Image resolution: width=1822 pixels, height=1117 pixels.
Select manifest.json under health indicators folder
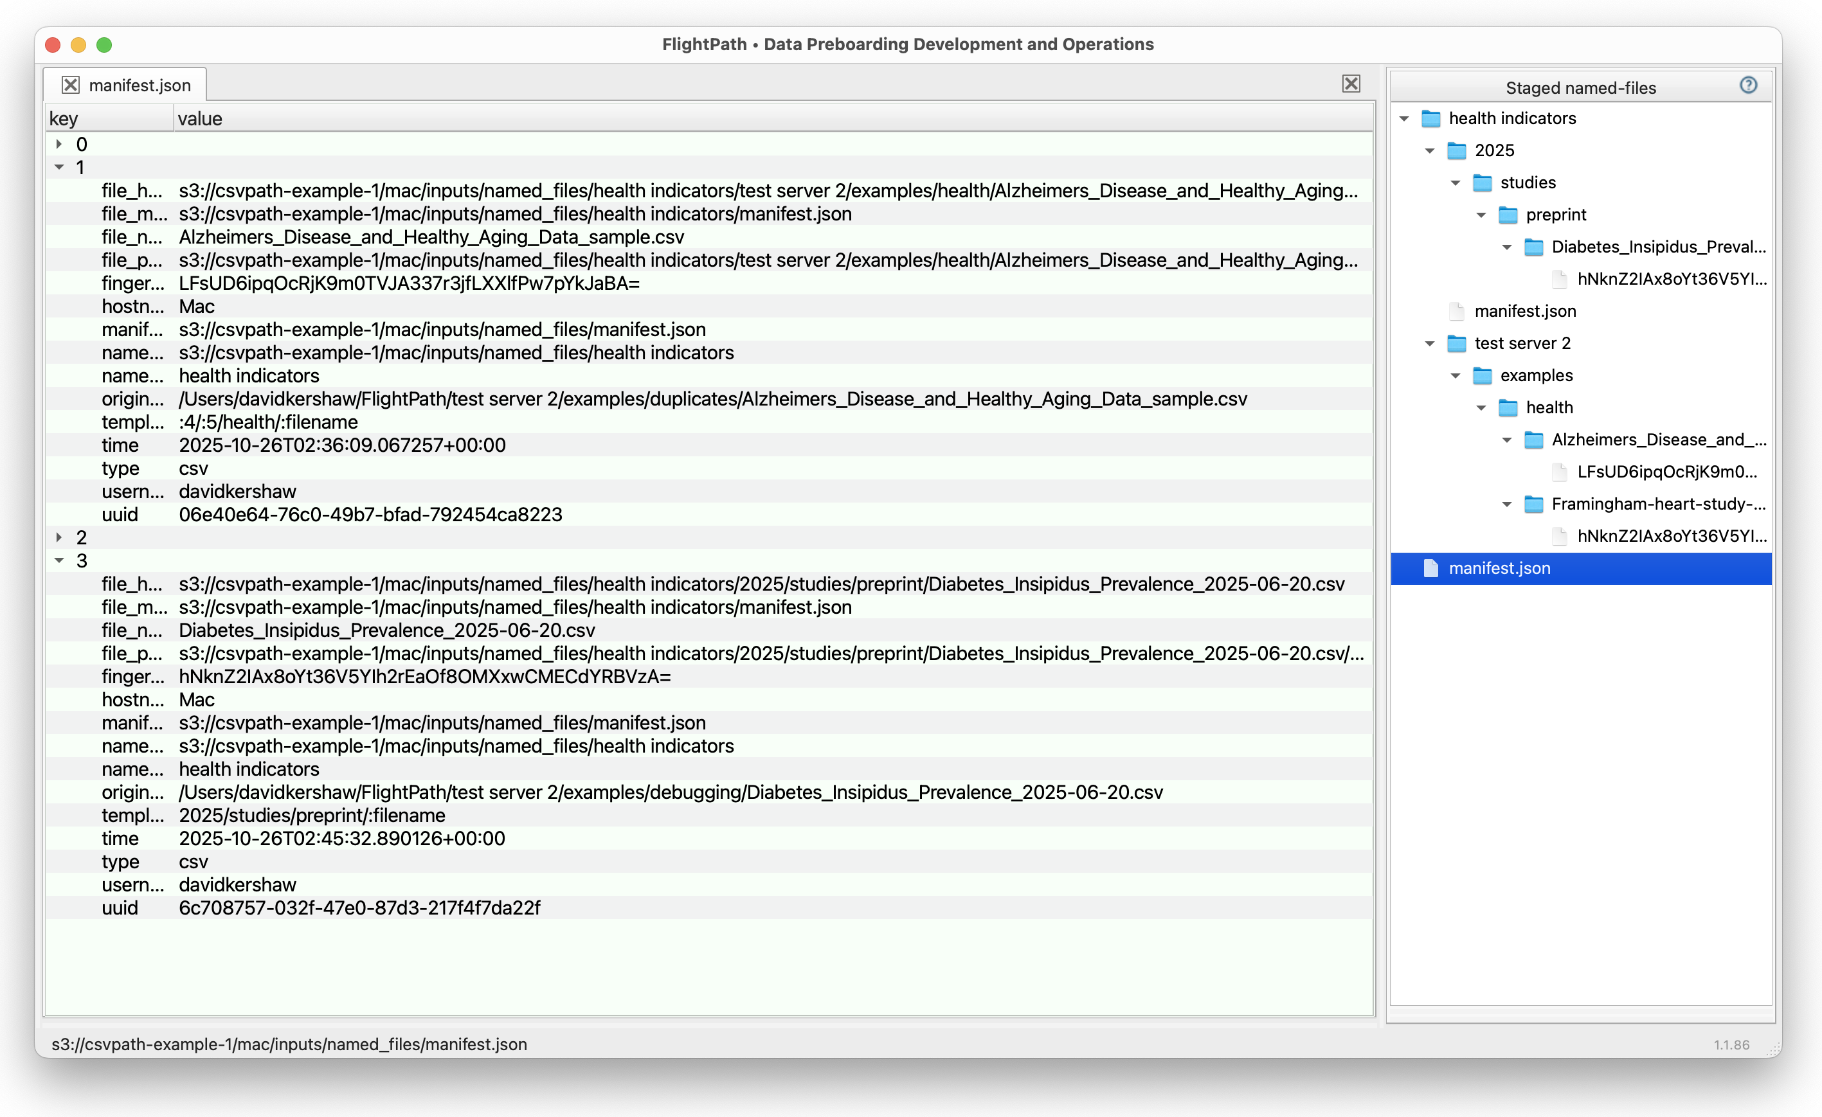click(1525, 311)
